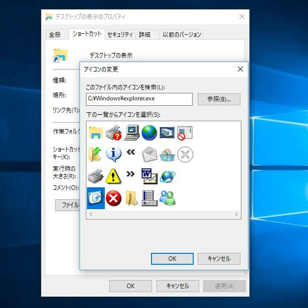Image resolution: width=308 pixels, height=308 pixels.
Task: Select the blue information bubble icon
Action: pyautogui.click(x=113, y=155)
